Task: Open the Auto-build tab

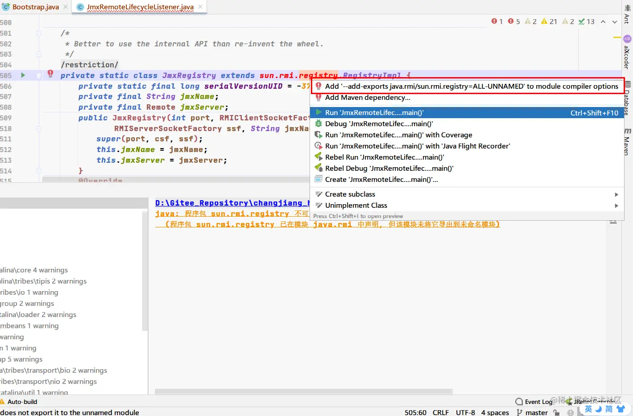Action: tap(18, 401)
